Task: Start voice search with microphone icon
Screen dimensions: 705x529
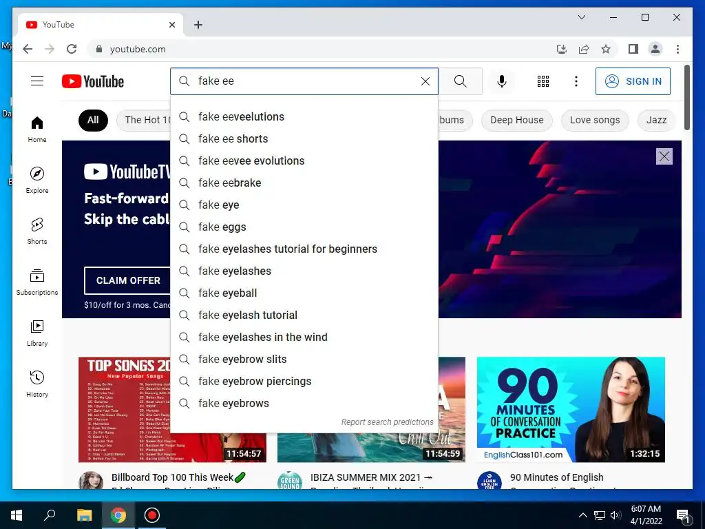Action: pyautogui.click(x=502, y=81)
